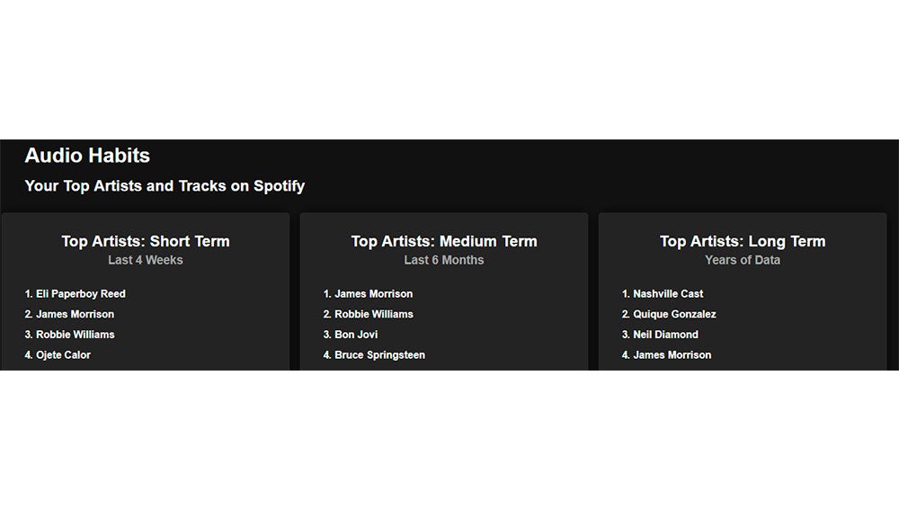Click the Last 4 Weeks label
Screen dimensions: 899x510
click(x=146, y=260)
